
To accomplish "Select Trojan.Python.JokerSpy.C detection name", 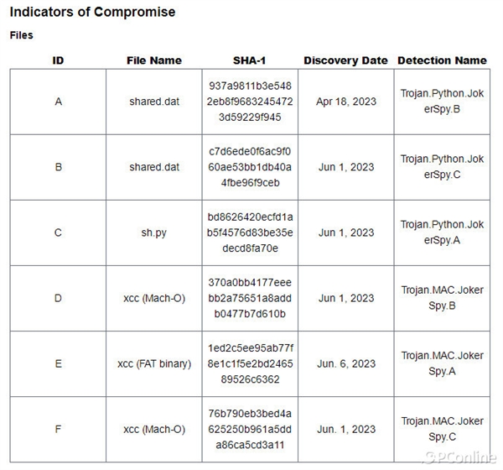I will coord(442,167).
